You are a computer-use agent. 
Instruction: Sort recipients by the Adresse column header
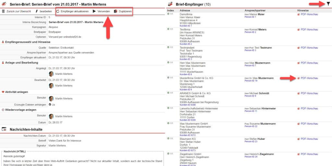[185, 10]
